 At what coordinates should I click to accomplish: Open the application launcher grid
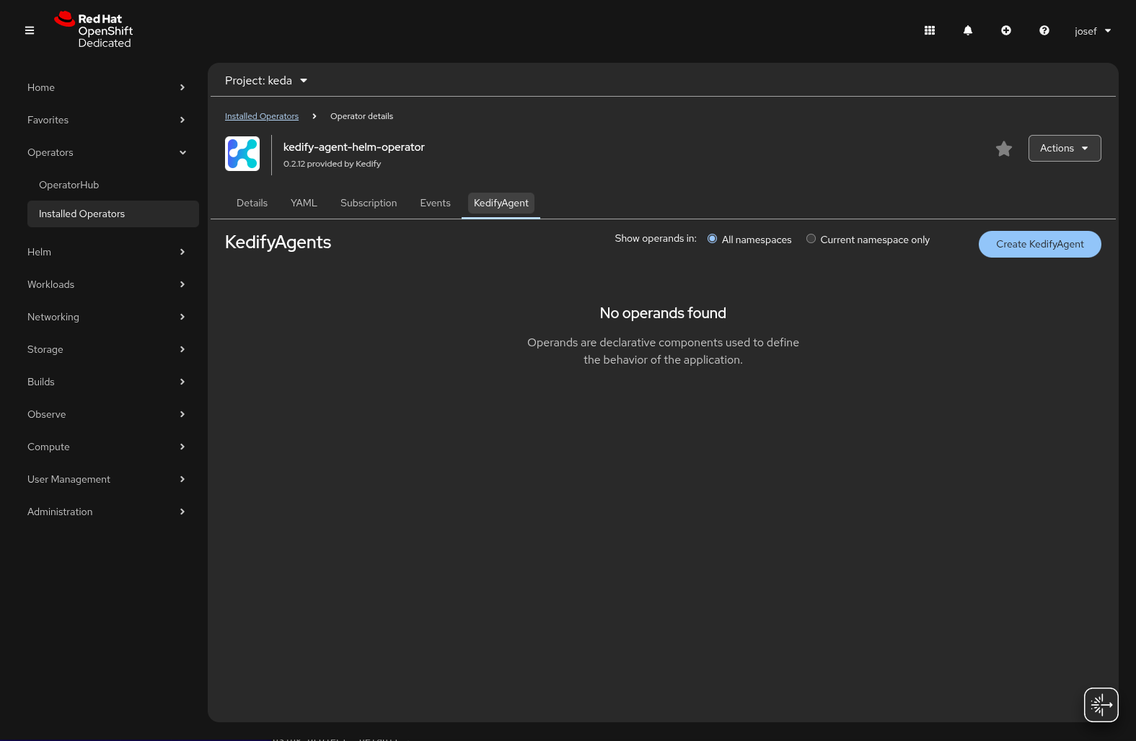(930, 30)
